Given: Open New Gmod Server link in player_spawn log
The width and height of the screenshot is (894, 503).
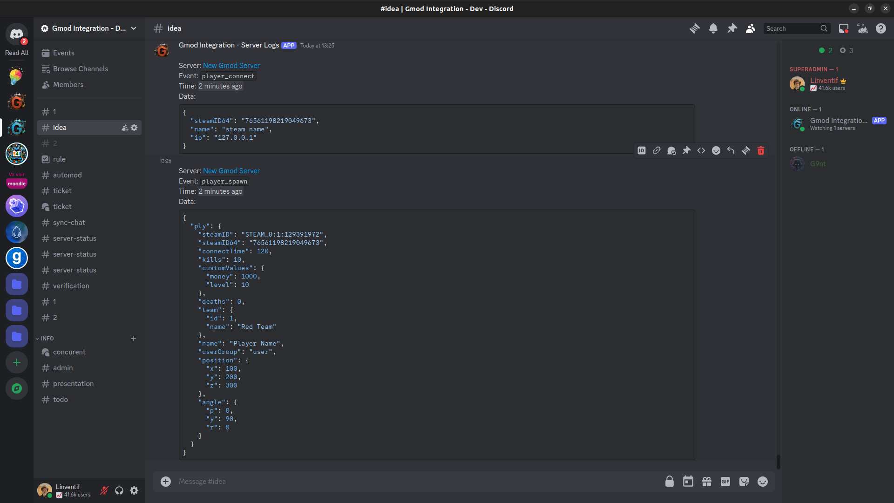Looking at the screenshot, I should point(231,171).
